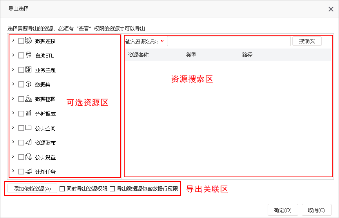
Task: Click the 业务主题 icon
Action: click(x=28, y=69)
